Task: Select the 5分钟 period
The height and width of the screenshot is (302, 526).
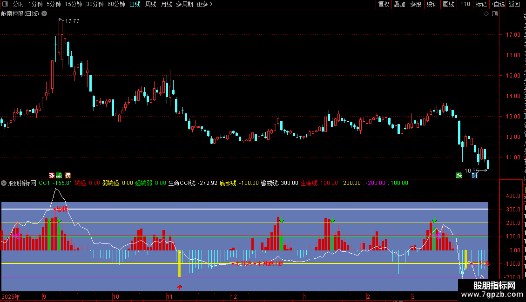Action: [x=54, y=4]
